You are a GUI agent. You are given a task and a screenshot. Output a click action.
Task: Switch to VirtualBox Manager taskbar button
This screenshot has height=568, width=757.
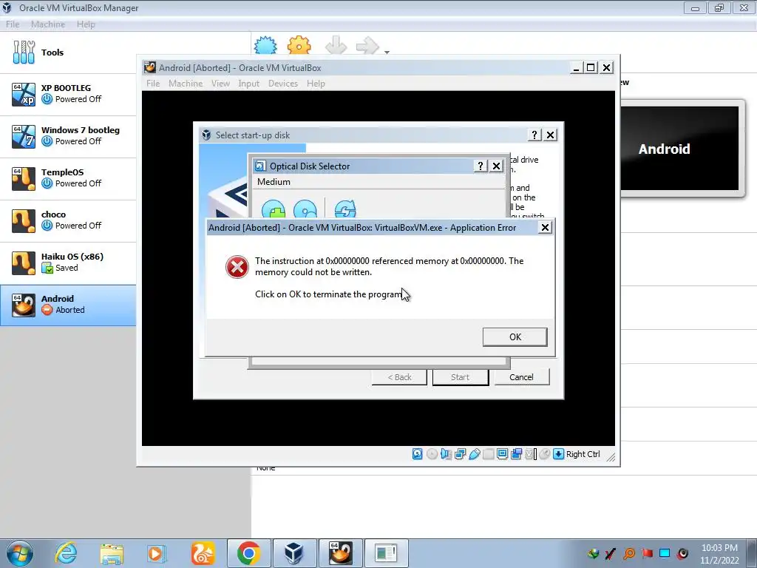(294, 553)
